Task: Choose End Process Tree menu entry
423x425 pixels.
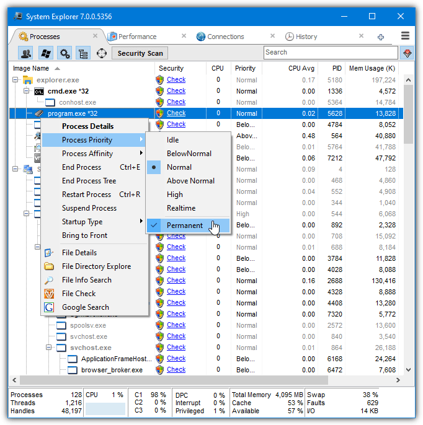Action: 94,181
